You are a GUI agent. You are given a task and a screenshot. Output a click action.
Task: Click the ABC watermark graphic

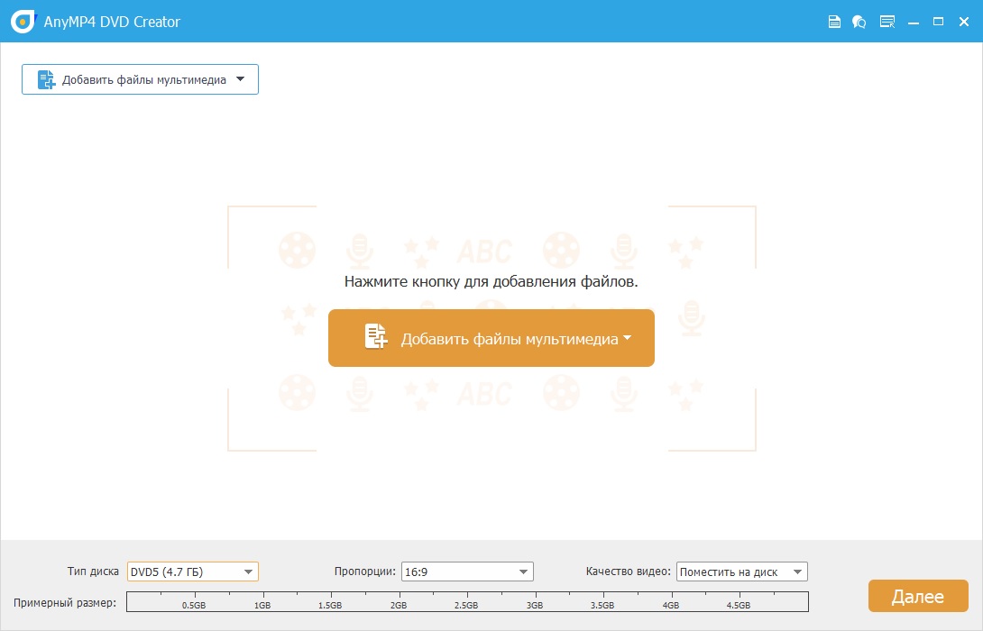[487, 250]
